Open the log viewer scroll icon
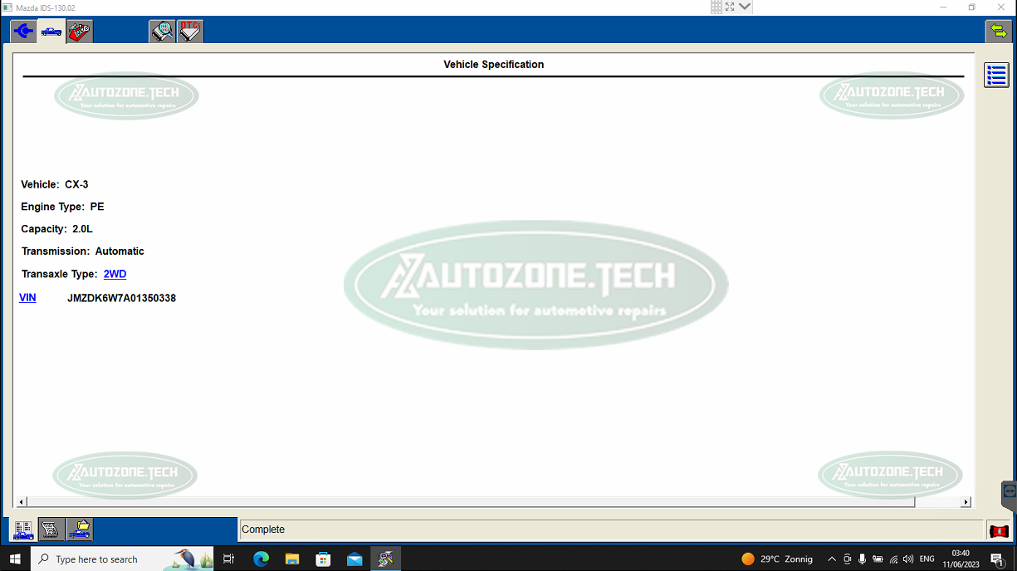Screen dimensions: 1017x571 [51, 530]
